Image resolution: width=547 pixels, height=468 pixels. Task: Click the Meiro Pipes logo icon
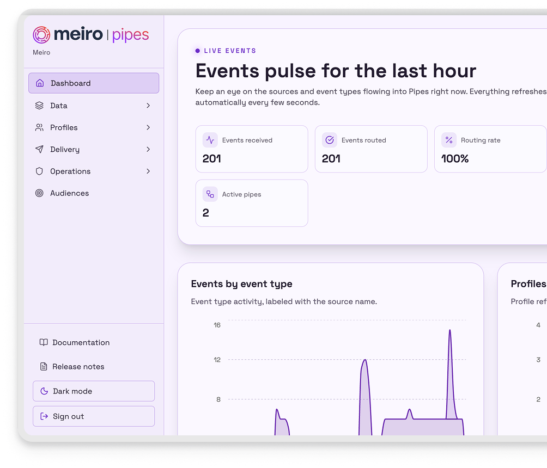41,35
